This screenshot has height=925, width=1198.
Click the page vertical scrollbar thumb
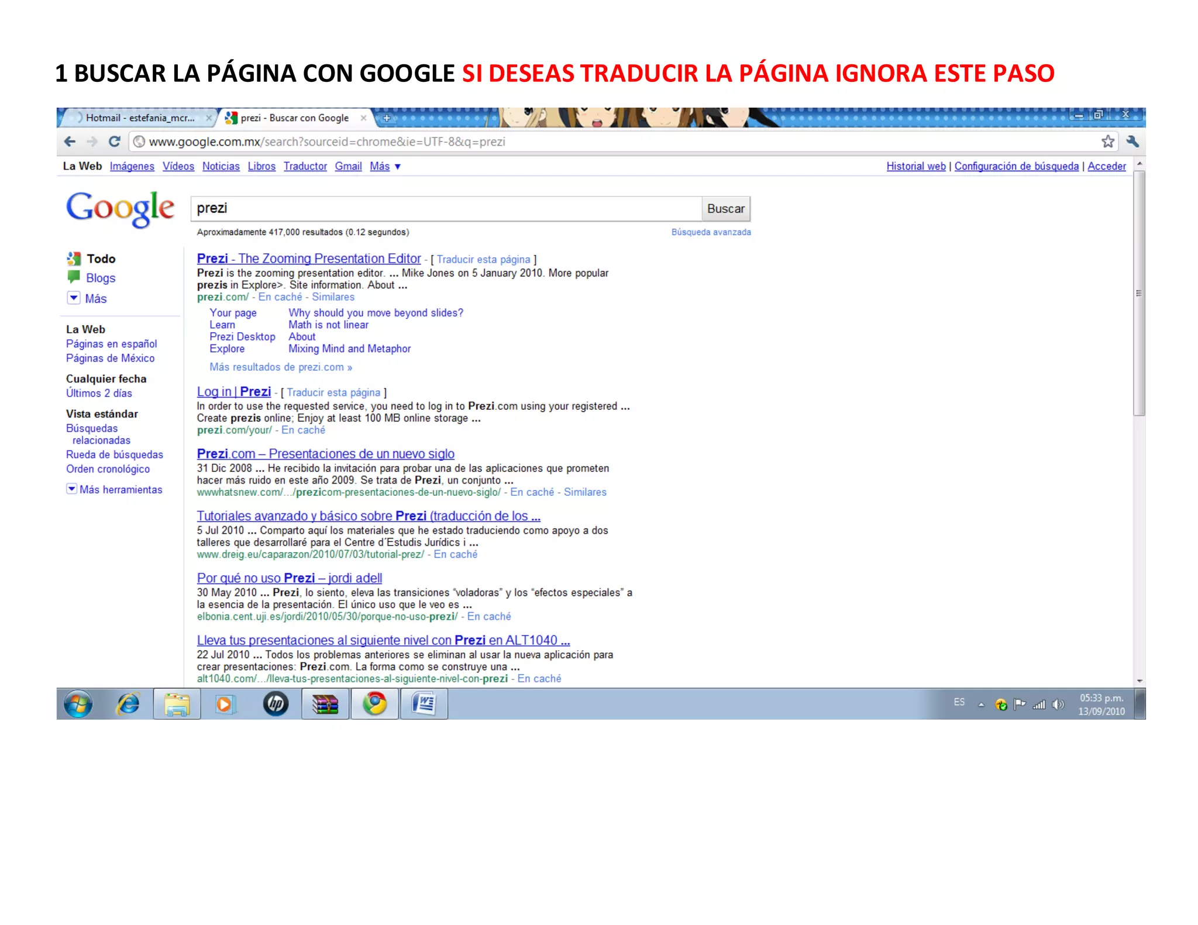[x=1138, y=292]
